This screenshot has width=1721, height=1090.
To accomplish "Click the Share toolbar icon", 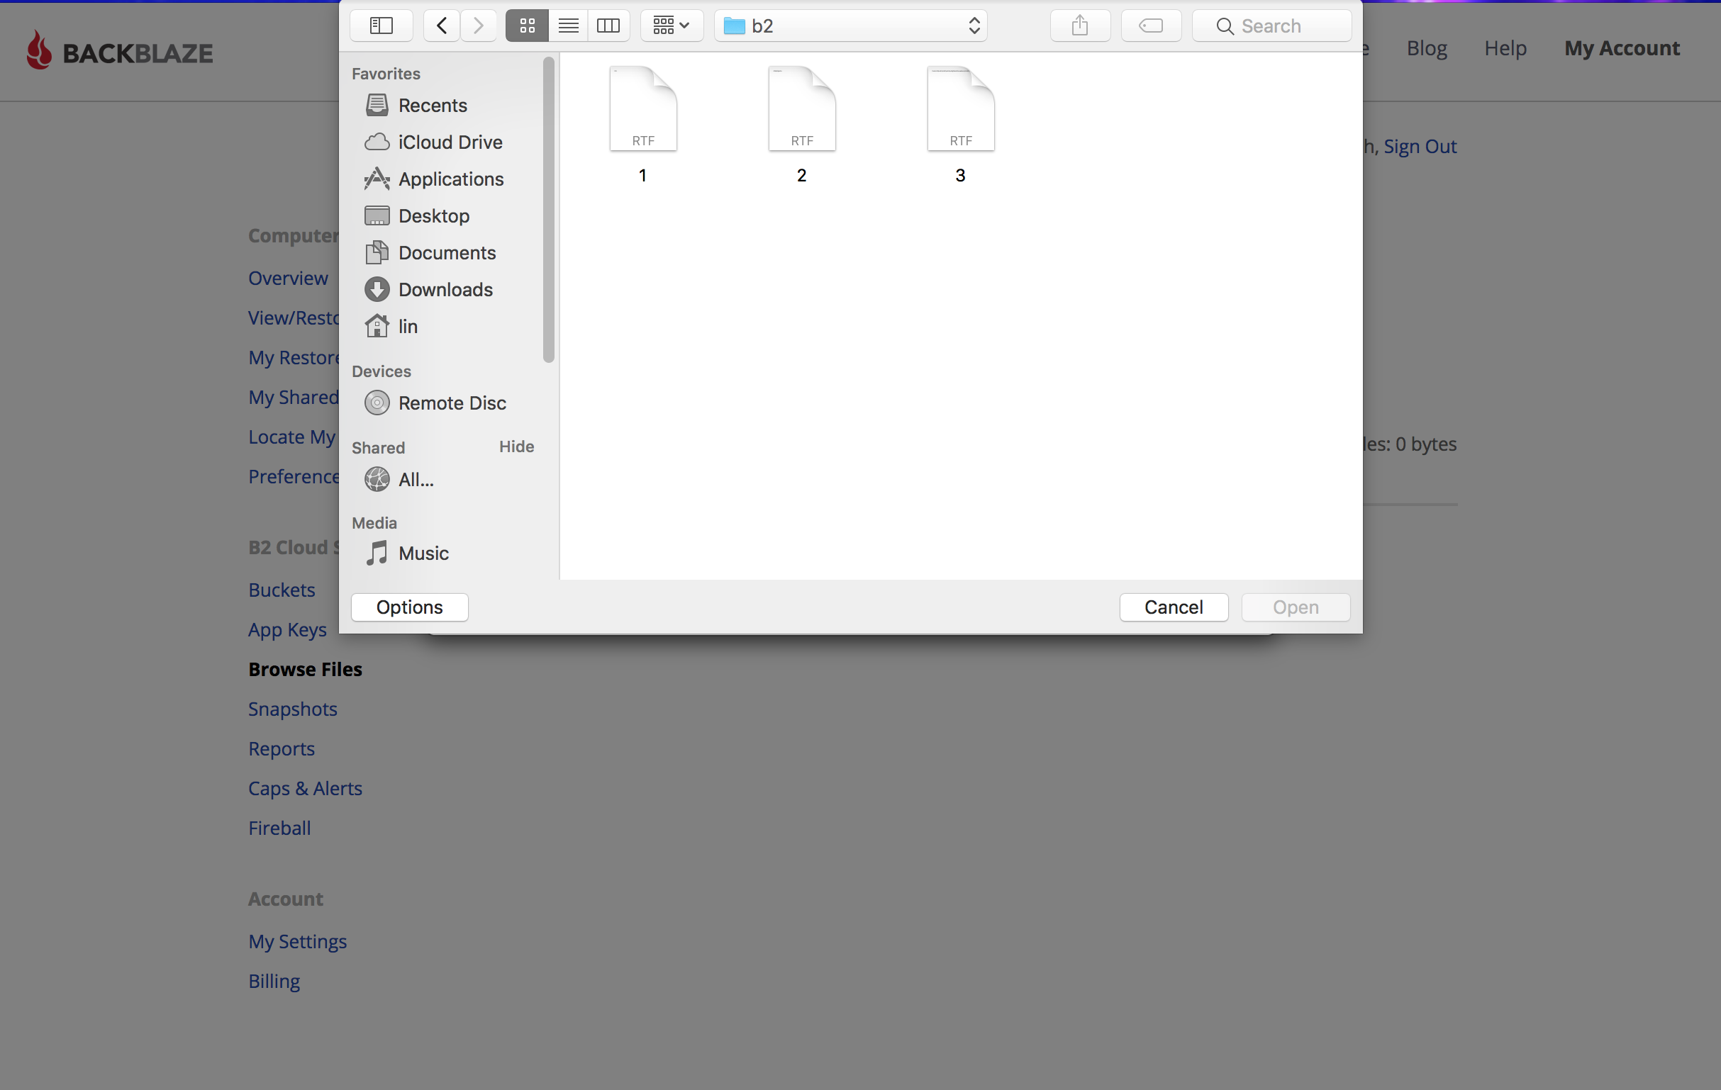I will click(x=1080, y=26).
